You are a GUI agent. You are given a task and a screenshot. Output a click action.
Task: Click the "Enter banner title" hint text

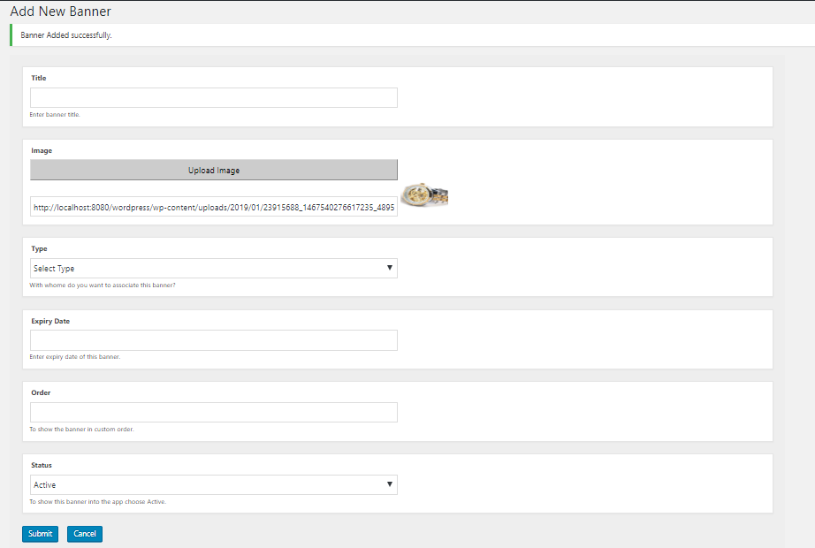click(55, 115)
